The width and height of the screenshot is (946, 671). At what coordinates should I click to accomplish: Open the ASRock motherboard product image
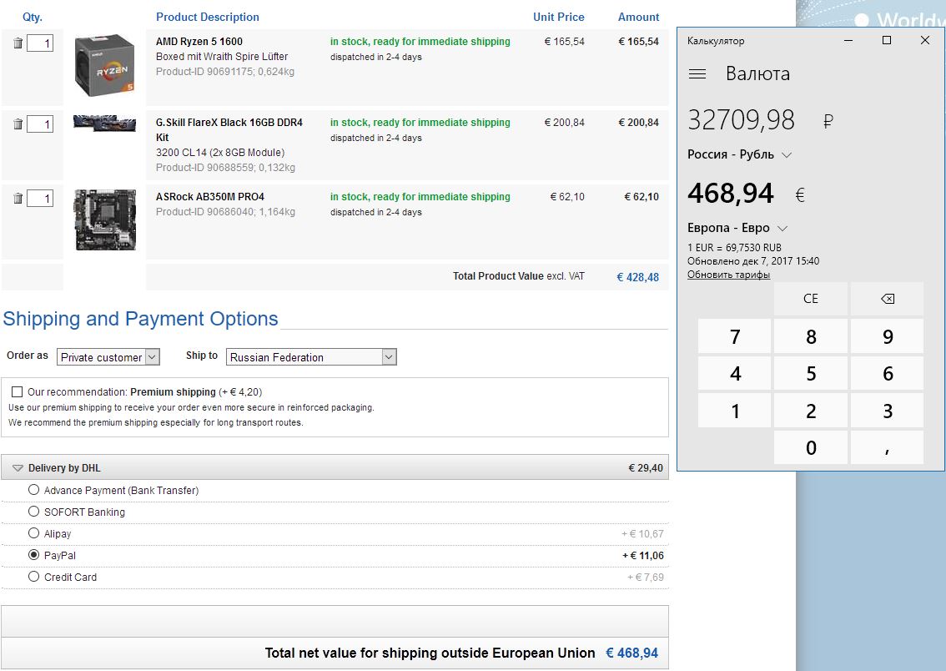click(104, 219)
